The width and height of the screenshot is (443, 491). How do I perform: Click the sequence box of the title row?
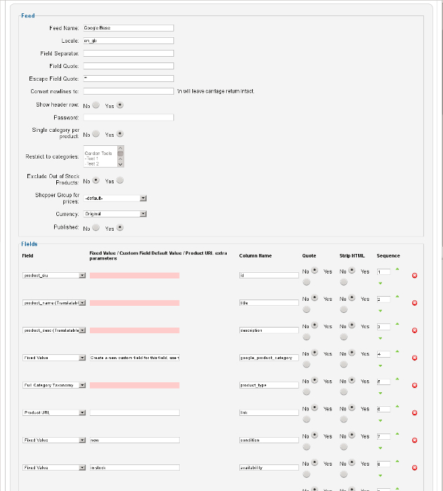pyautogui.click(x=383, y=300)
